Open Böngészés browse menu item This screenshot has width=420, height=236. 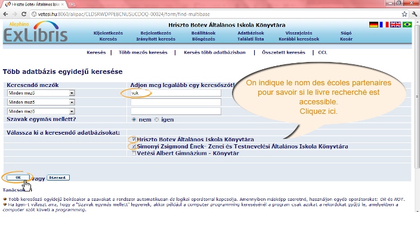pos(203,39)
